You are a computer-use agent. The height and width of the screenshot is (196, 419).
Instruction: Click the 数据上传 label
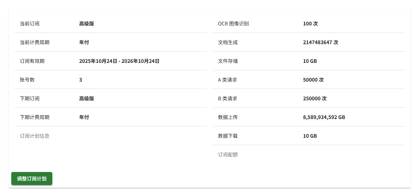pyautogui.click(x=228, y=117)
